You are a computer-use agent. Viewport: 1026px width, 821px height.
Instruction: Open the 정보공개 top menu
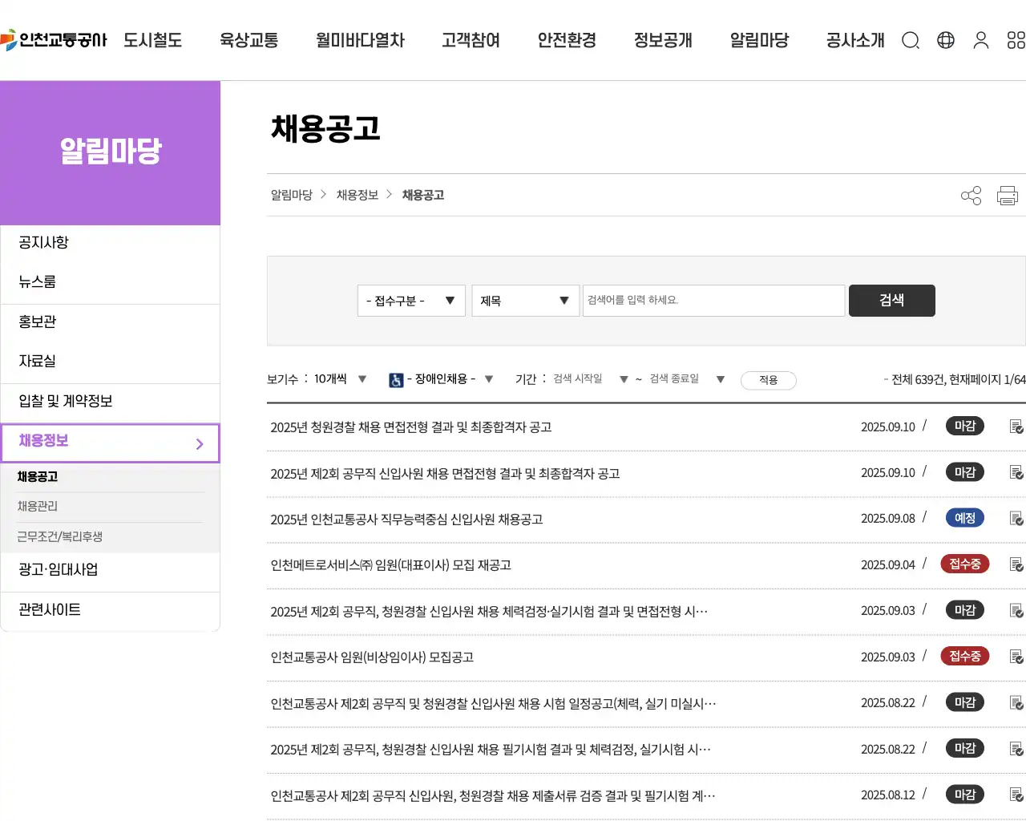[663, 40]
